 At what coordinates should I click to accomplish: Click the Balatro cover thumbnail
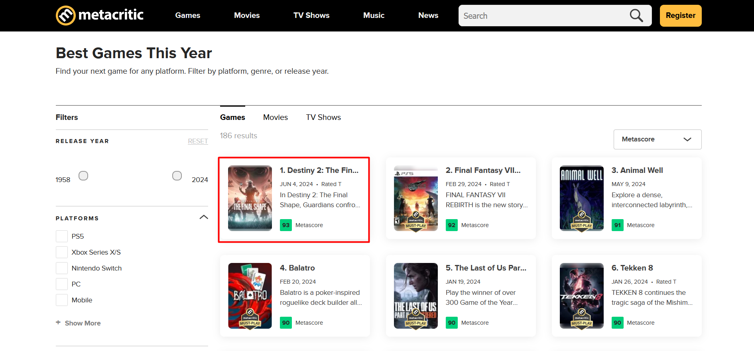click(250, 296)
